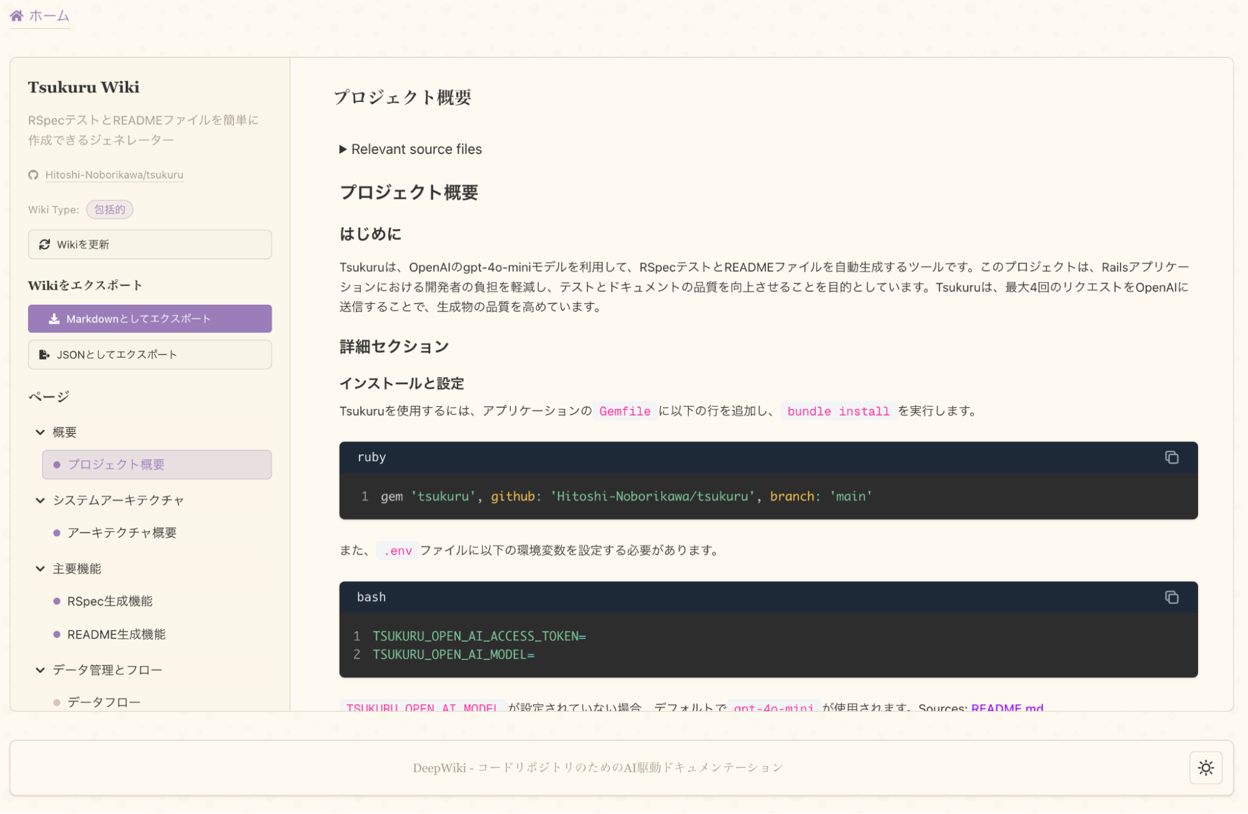Screen dimensions: 1248x814
Task: Open the RSpec生成機能 page
Action: pos(110,601)
